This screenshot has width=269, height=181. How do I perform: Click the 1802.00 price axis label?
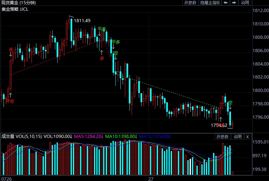point(261,77)
